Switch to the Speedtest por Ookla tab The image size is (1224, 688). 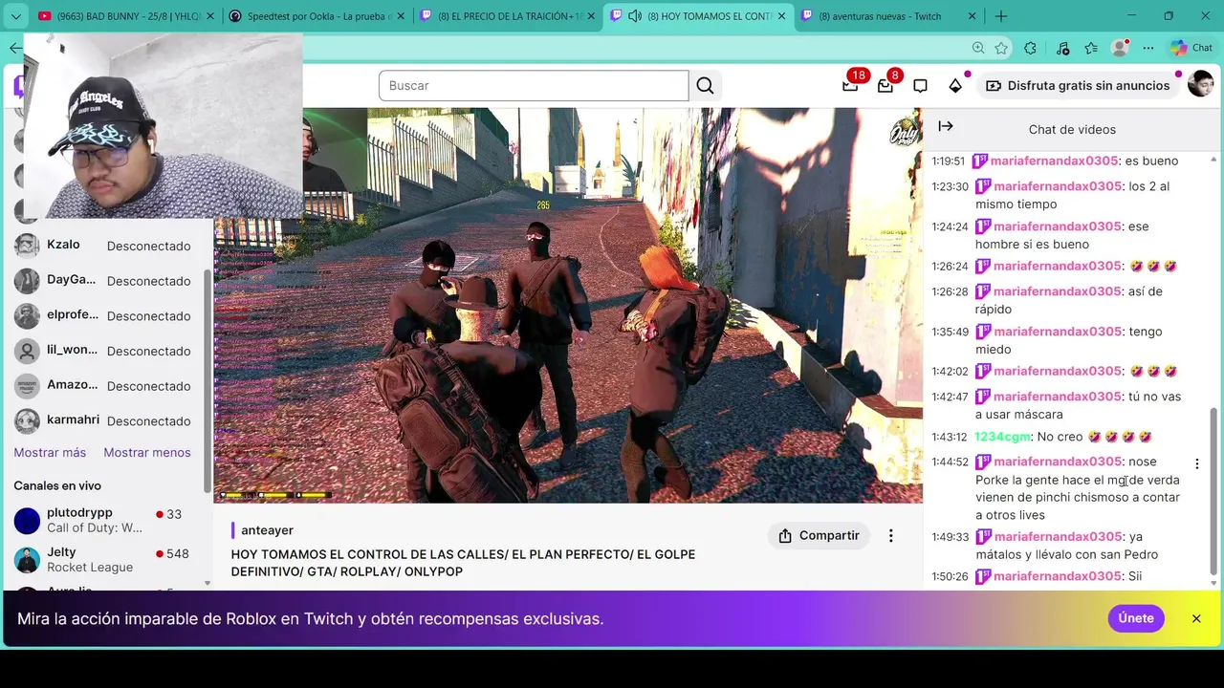pos(318,16)
